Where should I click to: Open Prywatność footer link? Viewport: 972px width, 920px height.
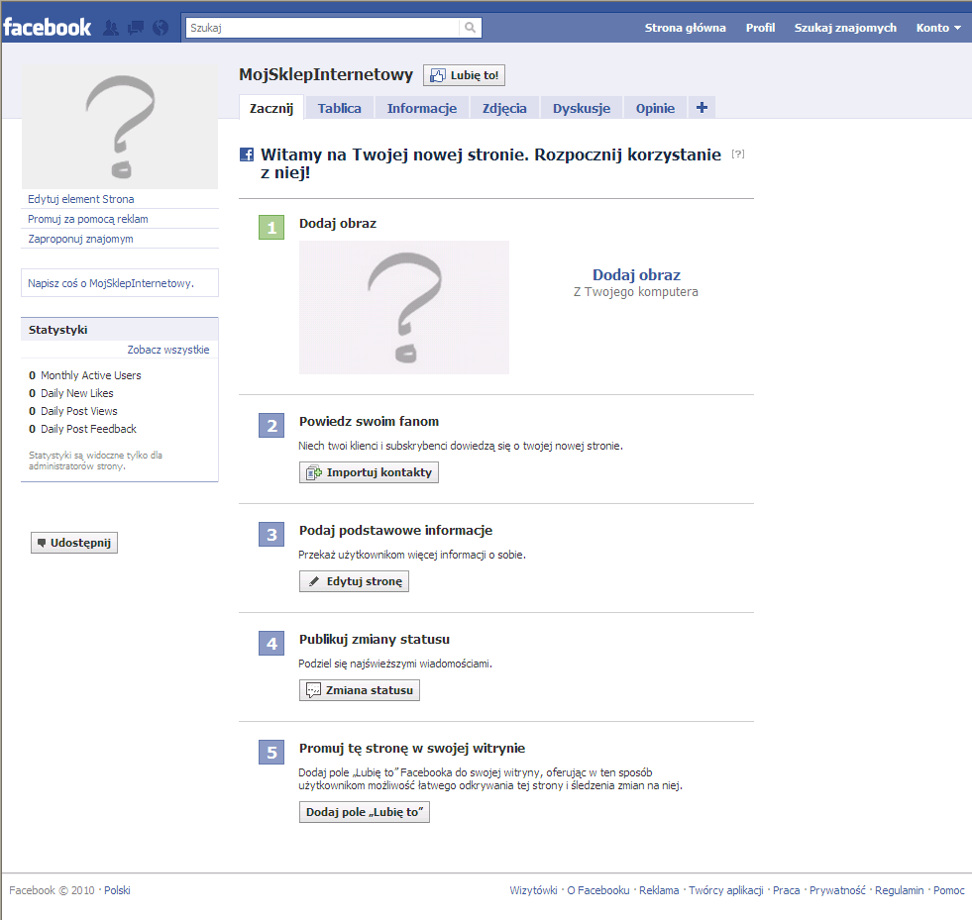coord(837,890)
